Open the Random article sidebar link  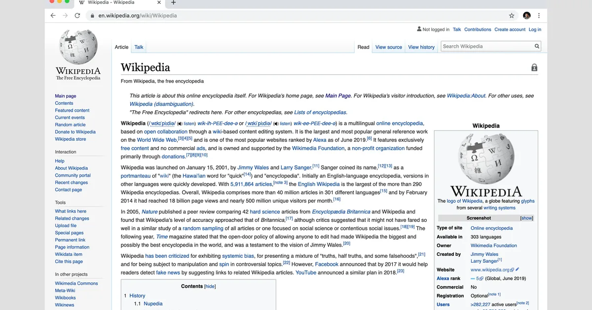point(70,124)
